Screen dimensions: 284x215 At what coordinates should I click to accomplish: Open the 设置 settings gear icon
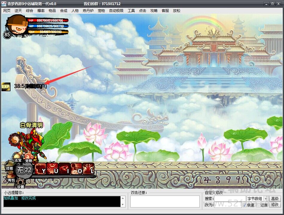(20, 184)
